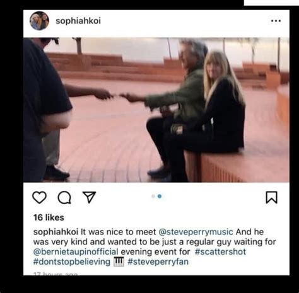Open sophiahkoi profile picture avatar
Screen dimensions: 299x293
(x=39, y=21)
